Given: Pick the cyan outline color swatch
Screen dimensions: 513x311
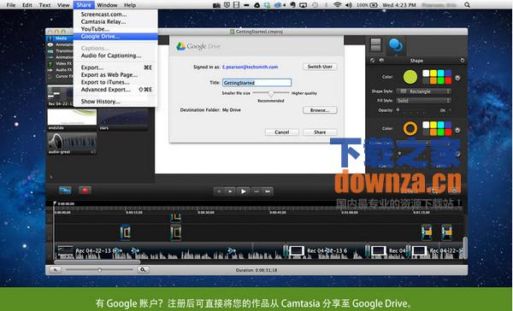Looking at the screenshot, I should point(440,125).
